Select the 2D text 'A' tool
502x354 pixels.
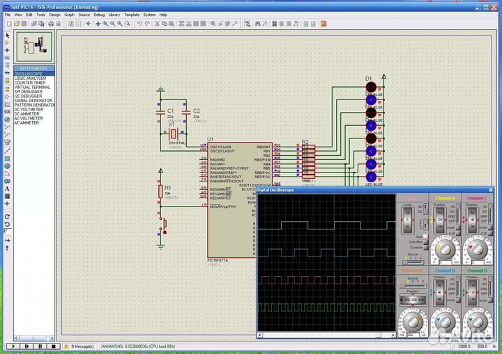click(8, 188)
